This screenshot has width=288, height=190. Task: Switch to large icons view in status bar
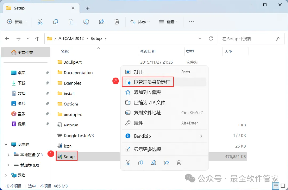point(283,186)
